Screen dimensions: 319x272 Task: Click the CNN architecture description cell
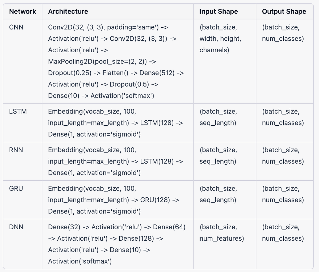click(116, 61)
